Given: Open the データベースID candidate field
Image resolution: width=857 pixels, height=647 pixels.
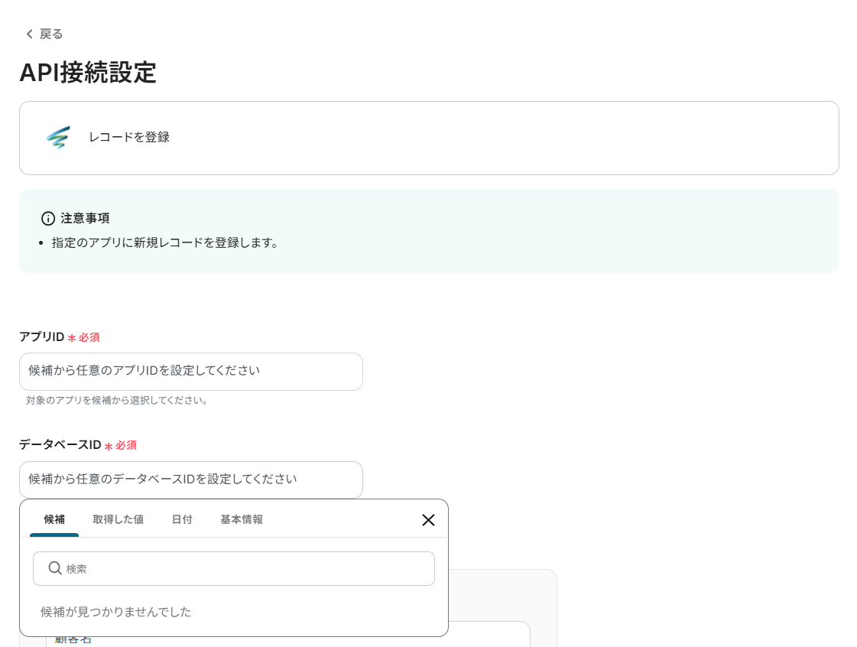Looking at the screenshot, I should [190, 480].
